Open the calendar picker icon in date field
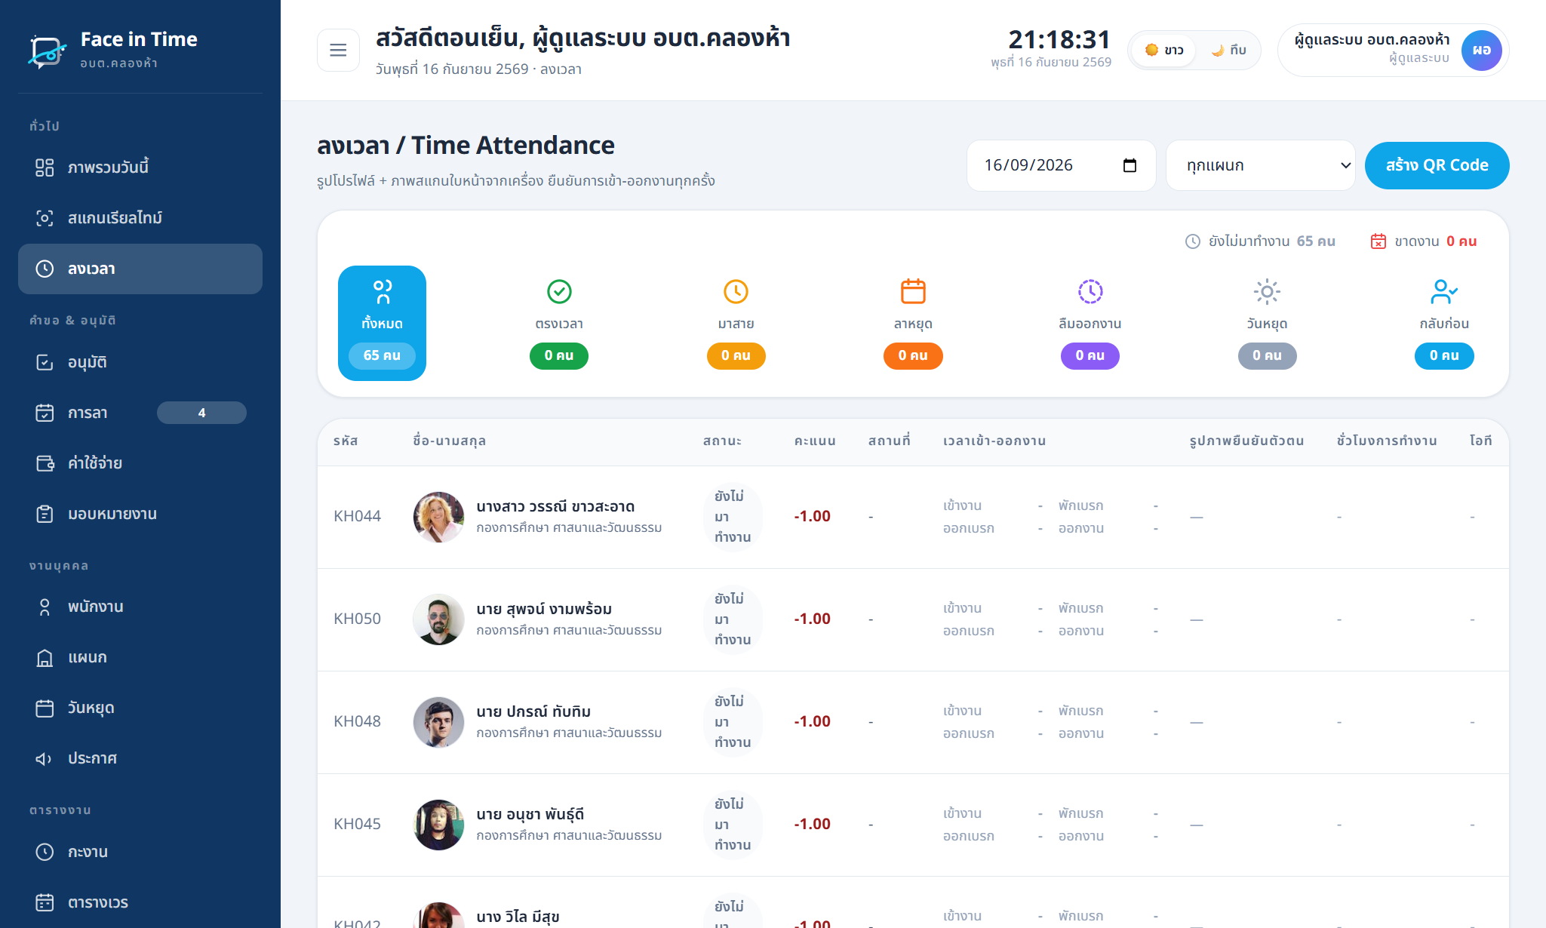The width and height of the screenshot is (1546, 928). click(x=1130, y=165)
